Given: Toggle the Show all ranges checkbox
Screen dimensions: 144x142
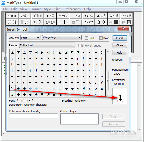Looking at the screenshot, I should coord(80,45).
